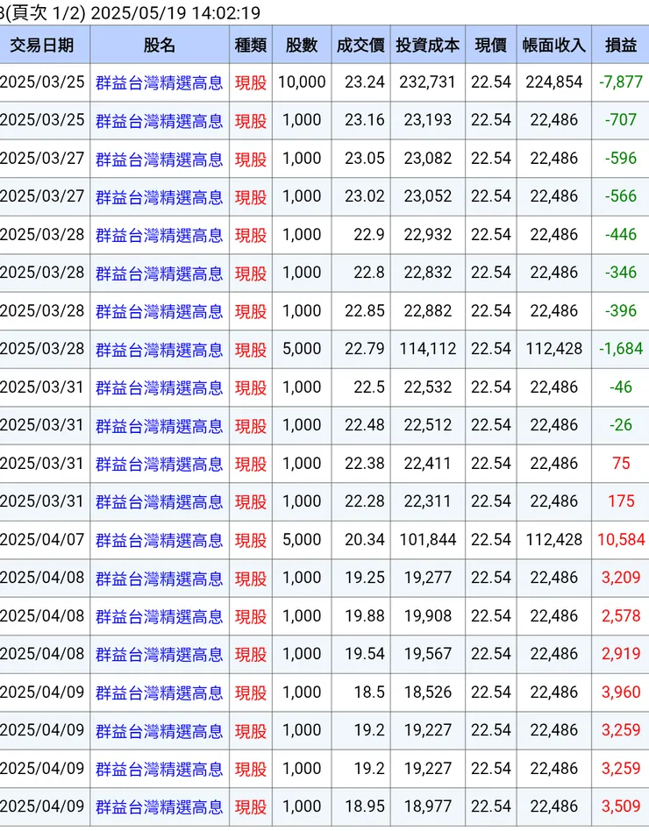Screen dimensions: 649x831
Task: Click the 18,977 investment cost cell
Action: tap(427, 807)
